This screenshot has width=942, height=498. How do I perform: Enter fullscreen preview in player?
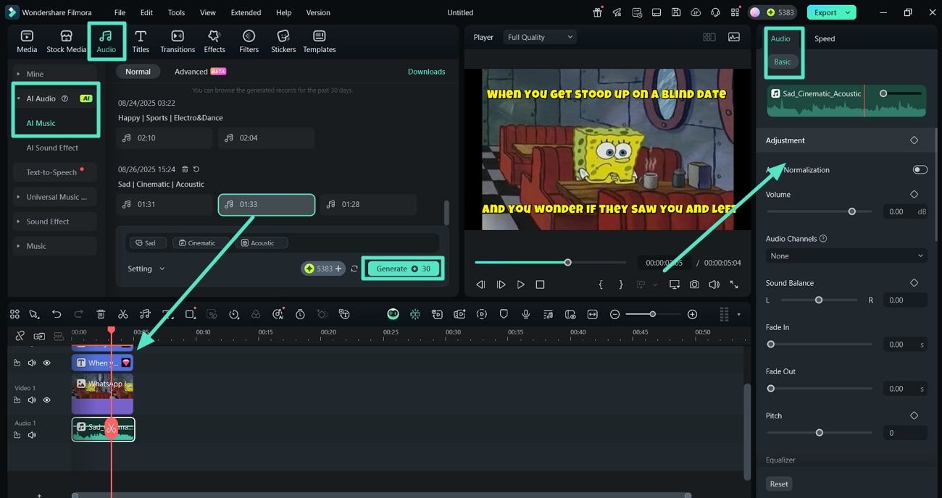tap(734, 284)
